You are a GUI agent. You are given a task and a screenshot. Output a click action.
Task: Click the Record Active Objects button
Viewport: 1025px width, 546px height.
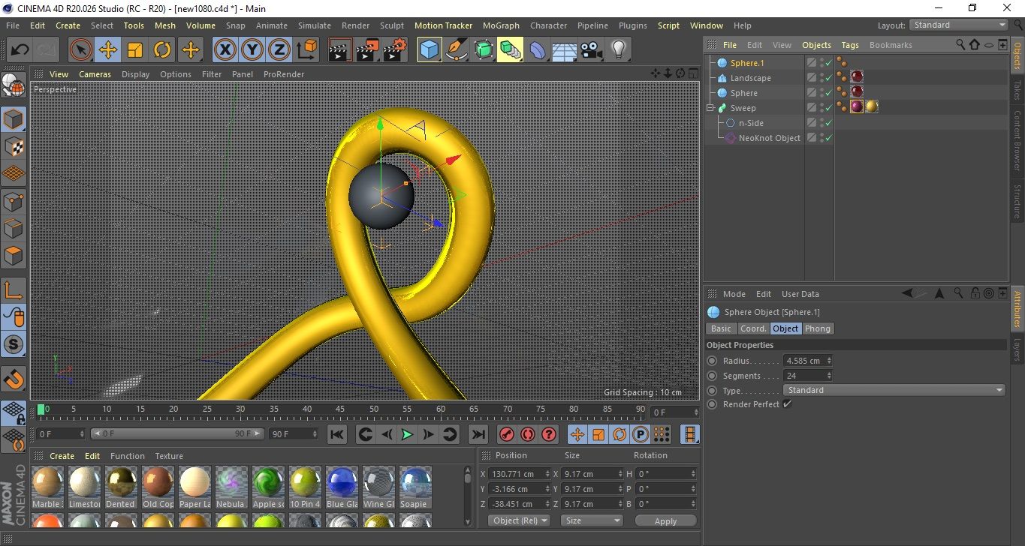[507, 434]
